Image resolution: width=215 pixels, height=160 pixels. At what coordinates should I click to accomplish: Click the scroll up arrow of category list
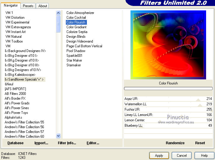click(x=58, y=13)
